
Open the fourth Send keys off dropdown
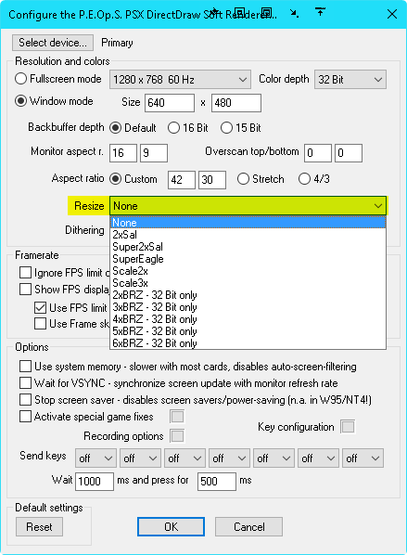pyautogui.click(x=229, y=458)
